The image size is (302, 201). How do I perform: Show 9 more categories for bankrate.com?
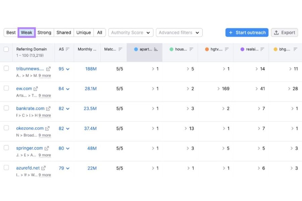pos(45,115)
